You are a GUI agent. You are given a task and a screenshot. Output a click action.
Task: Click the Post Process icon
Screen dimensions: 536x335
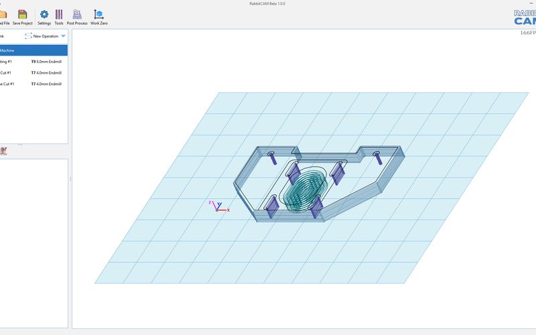pos(77,14)
